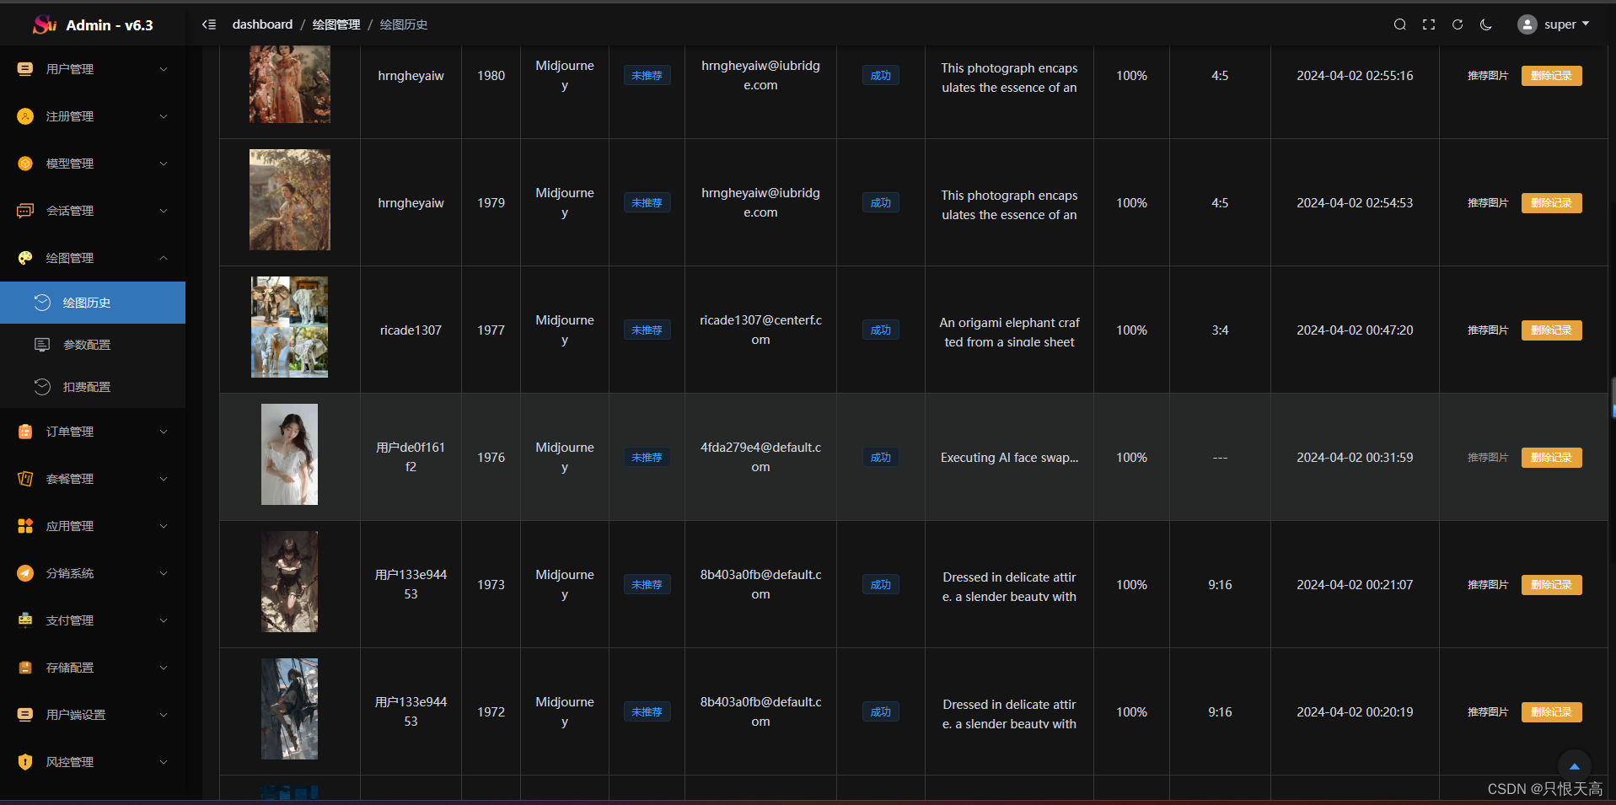Select 绘图历史 in the sidebar
The image size is (1616, 805).
pos(93,303)
